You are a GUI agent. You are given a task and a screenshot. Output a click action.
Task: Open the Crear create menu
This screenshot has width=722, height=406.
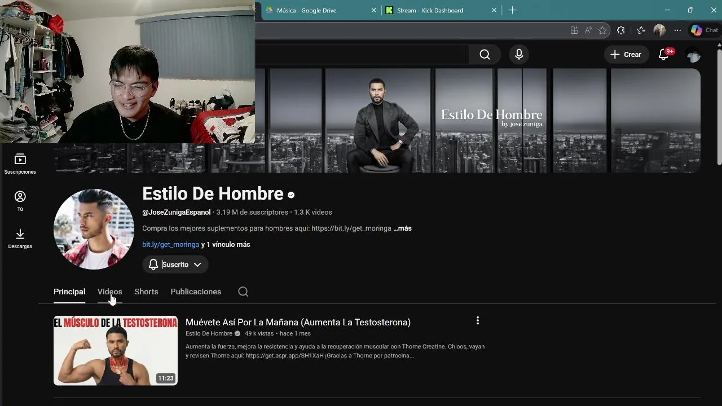(x=626, y=55)
